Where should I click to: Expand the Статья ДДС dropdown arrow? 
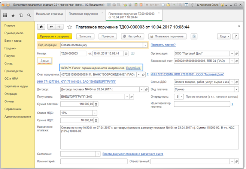pyautogui.click(x=232, y=82)
